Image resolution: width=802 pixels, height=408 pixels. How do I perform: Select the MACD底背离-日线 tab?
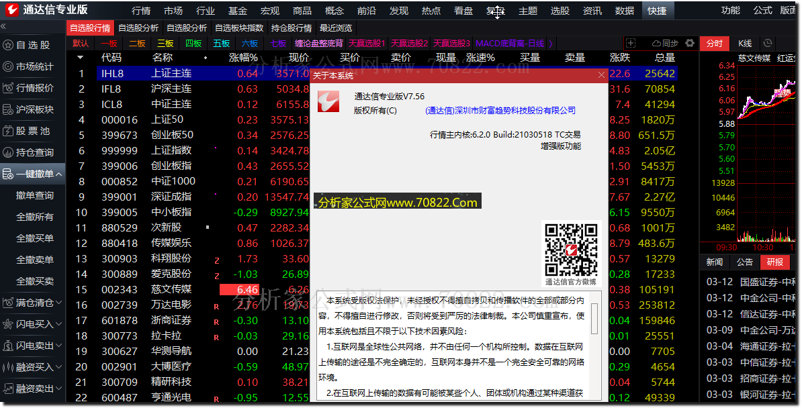pyautogui.click(x=510, y=44)
